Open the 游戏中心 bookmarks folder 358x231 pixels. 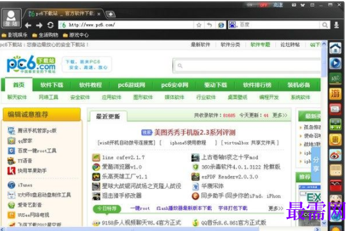coord(76,35)
